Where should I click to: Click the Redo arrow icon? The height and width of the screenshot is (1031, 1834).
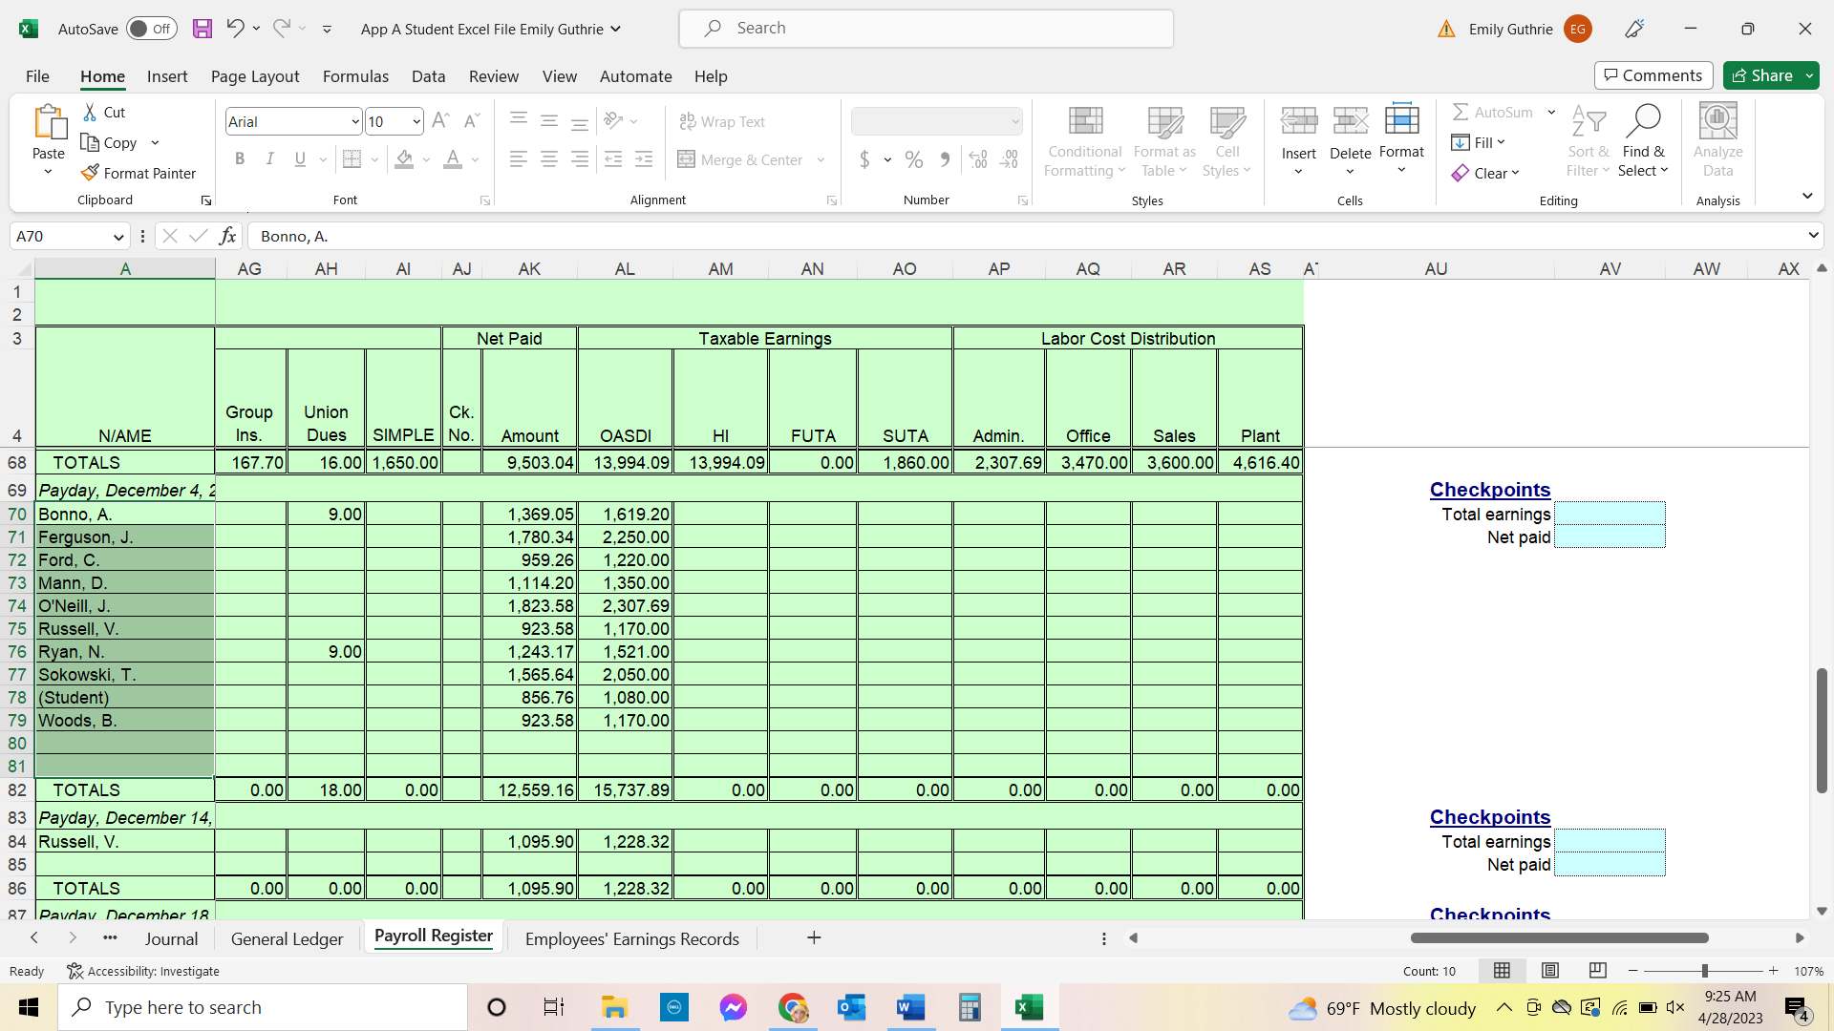(x=281, y=29)
